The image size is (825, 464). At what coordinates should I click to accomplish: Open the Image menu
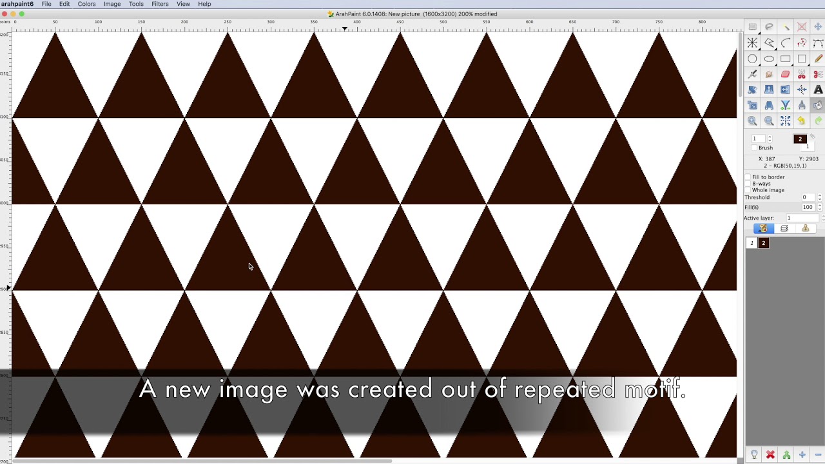(x=112, y=4)
